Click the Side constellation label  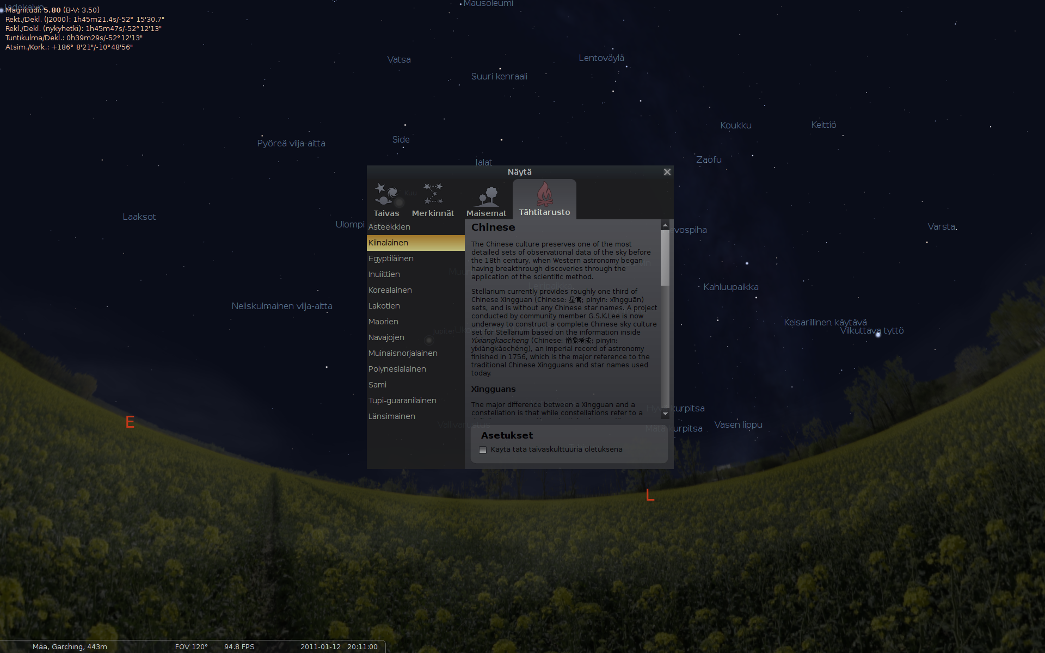pos(401,140)
